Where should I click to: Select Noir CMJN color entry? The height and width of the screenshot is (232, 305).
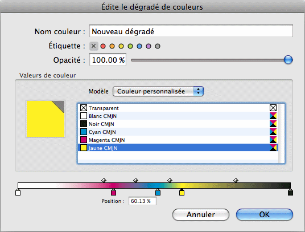178,124
